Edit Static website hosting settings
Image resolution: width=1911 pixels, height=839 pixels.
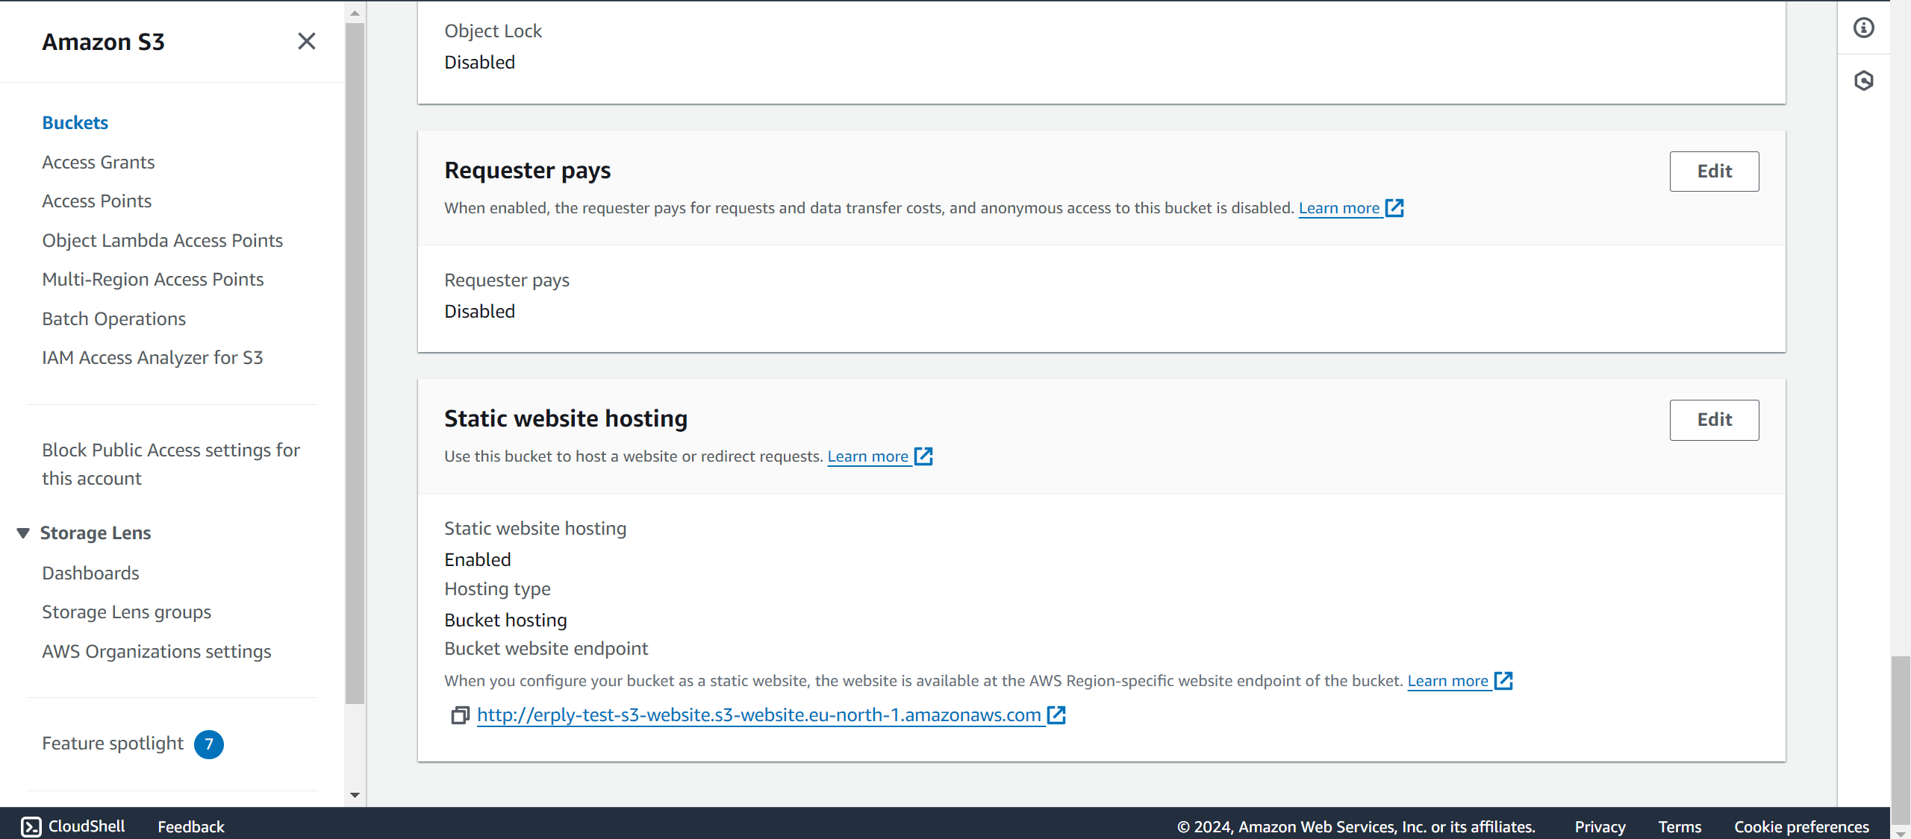[x=1714, y=420]
